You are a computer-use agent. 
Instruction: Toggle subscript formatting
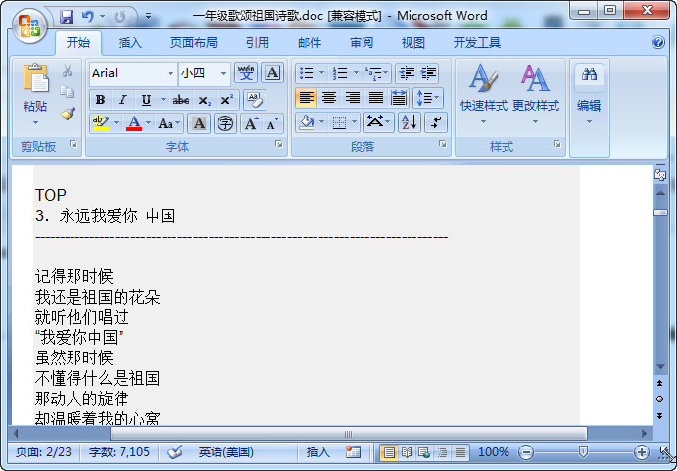click(204, 100)
